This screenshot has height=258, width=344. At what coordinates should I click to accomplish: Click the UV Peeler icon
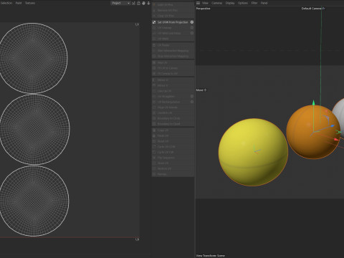pyautogui.click(x=154, y=45)
